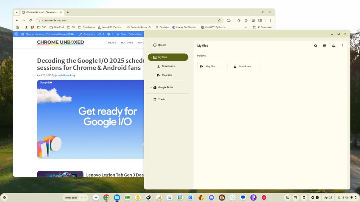Open the Flex devices bookmark folder
This screenshot has width=360, height=202.
(x=86, y=27)
